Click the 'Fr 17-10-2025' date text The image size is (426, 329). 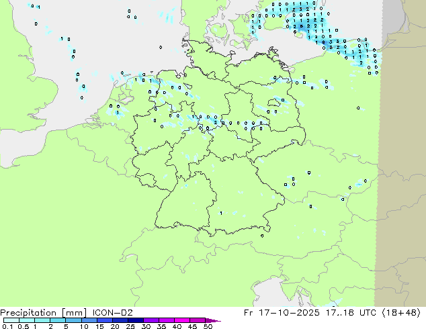[x=282, y=313]
